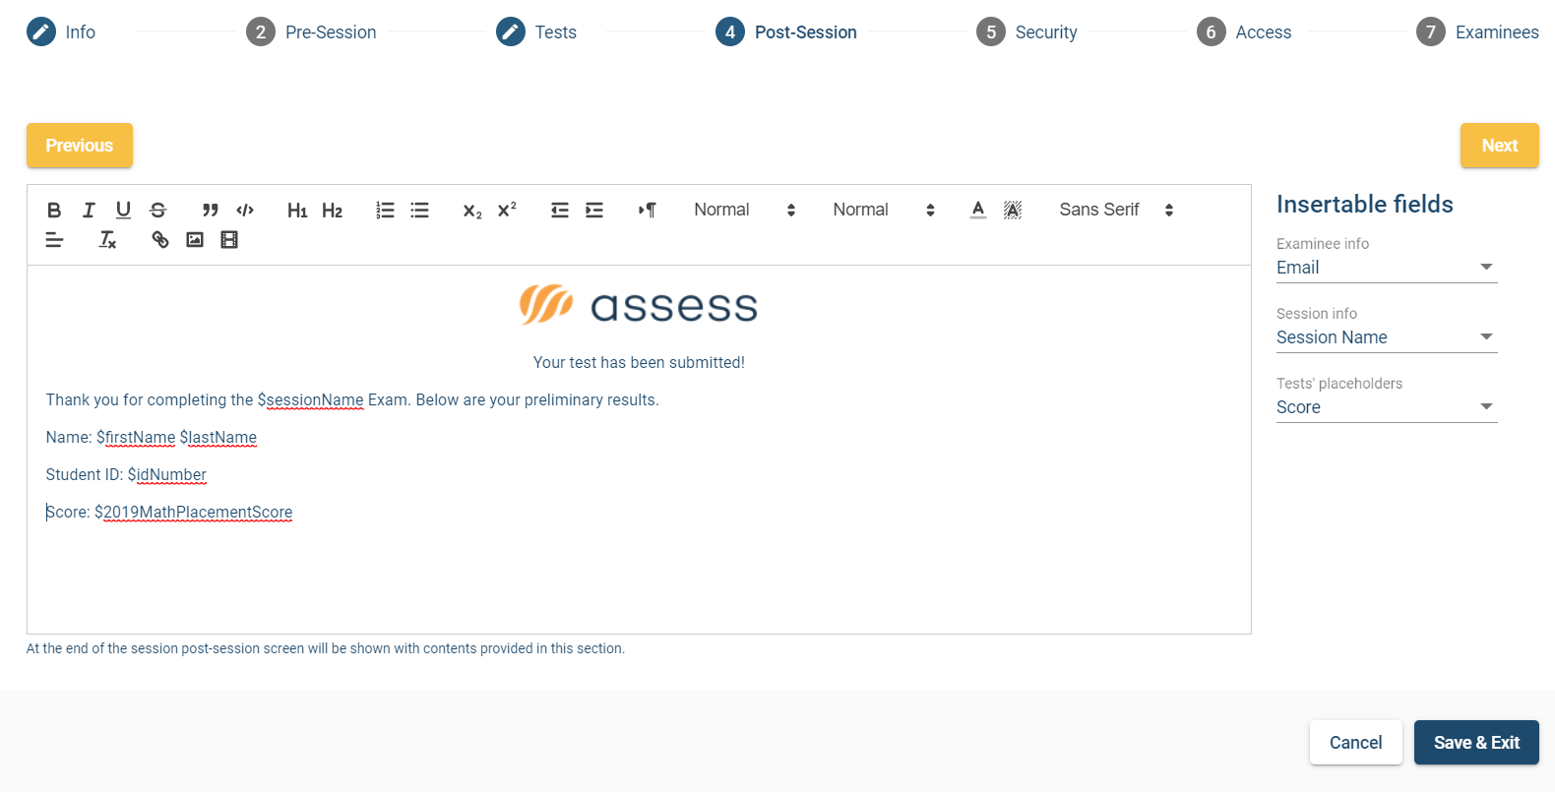Insert a blockquote
The image size is (1555, 792).
pyautogui.click(x=210, y=210)
